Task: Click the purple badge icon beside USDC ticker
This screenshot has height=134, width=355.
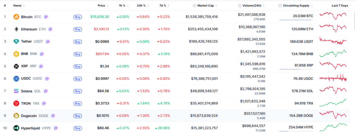Action: click(47, 79)
